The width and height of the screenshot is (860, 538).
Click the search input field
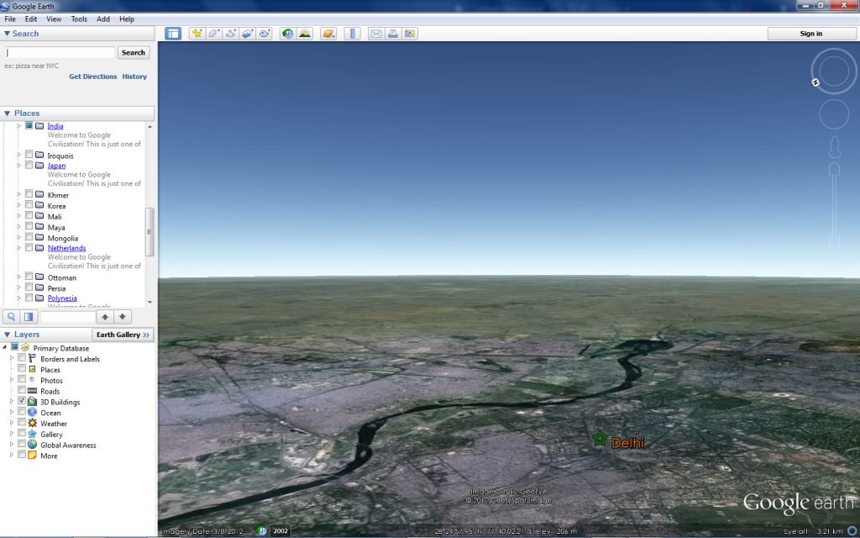(x=60, y=53)
